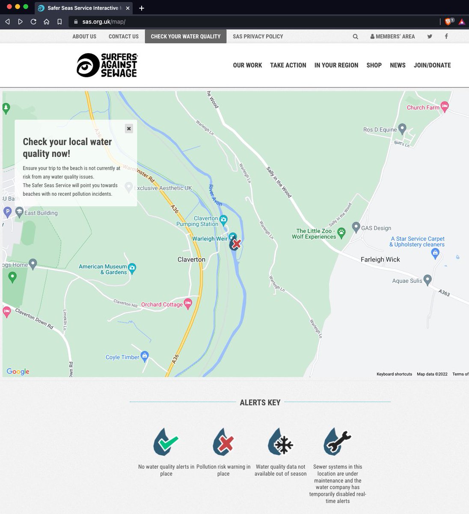Reload the page with refresh icon
The image size is (469, 514).
(x=33, y=21)
